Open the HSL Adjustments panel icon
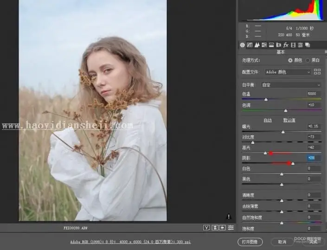This screenshot has height=250, width=327. click(264, 45)
